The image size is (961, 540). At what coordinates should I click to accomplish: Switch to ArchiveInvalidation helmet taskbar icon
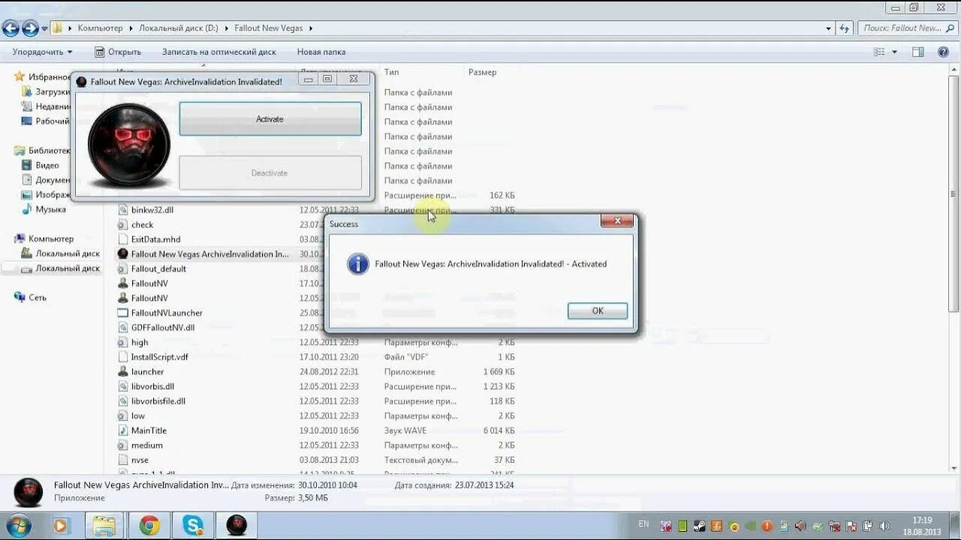click(236, 526)
